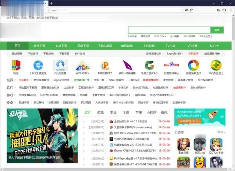235x171 pixels.
Task: Open the 游窝游戏盒子 colorful ring icon
Action: [193, 65]
